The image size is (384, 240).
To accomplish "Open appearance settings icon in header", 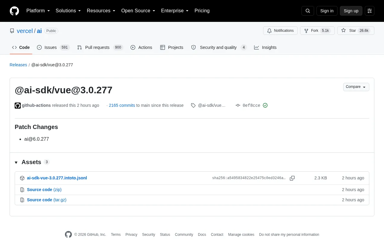I will pyautogui.click(x=370, y=11).
